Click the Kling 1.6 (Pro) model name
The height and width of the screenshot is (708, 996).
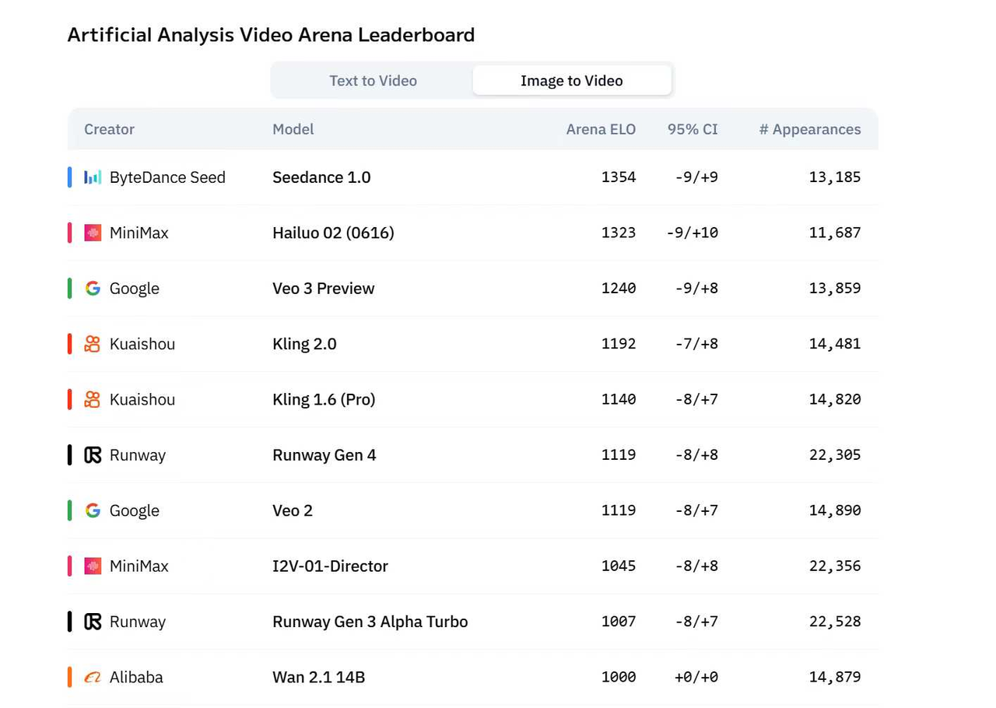324,399
